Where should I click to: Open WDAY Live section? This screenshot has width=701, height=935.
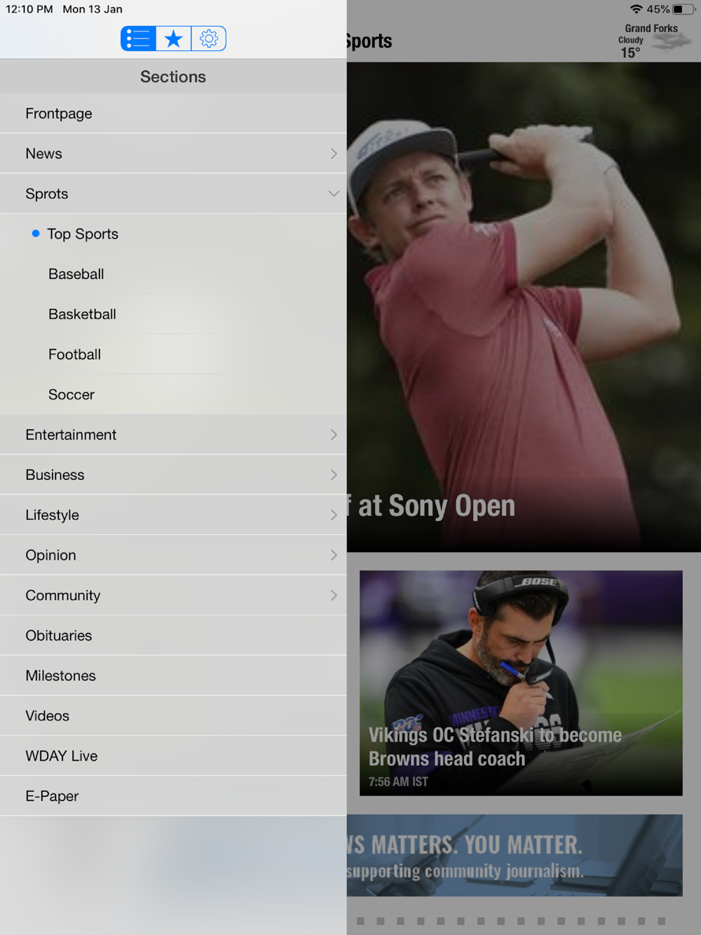[173, 756]
